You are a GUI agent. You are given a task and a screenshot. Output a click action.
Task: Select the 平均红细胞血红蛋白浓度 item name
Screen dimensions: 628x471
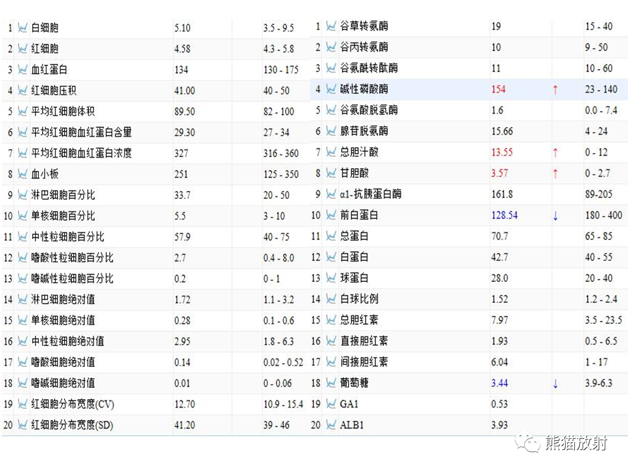pos(81,153)
